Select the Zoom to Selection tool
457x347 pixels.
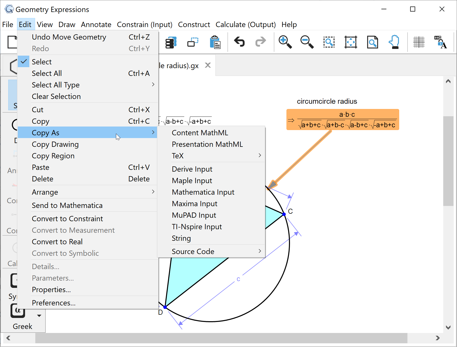[x=329, y=42]
